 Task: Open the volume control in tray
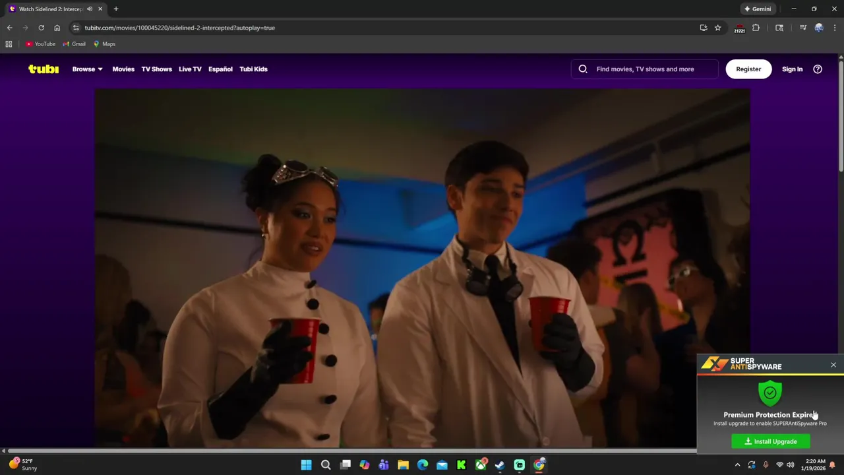click(790, 465)
